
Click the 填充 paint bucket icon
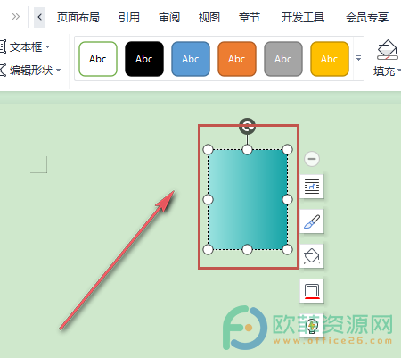(387, 50)
